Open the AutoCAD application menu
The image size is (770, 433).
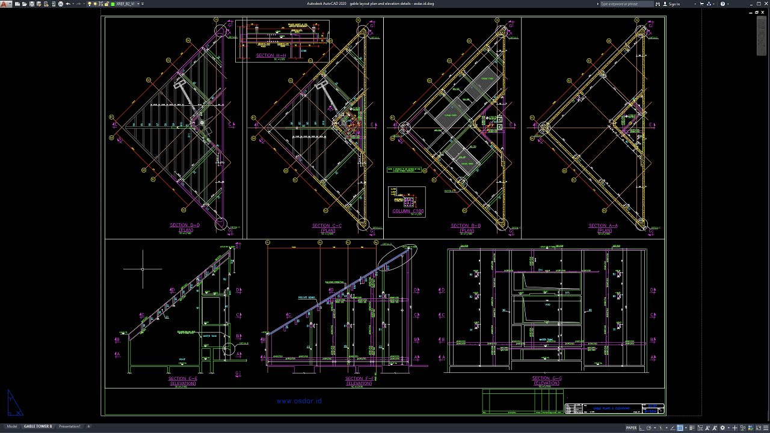(x=4, y=4)
